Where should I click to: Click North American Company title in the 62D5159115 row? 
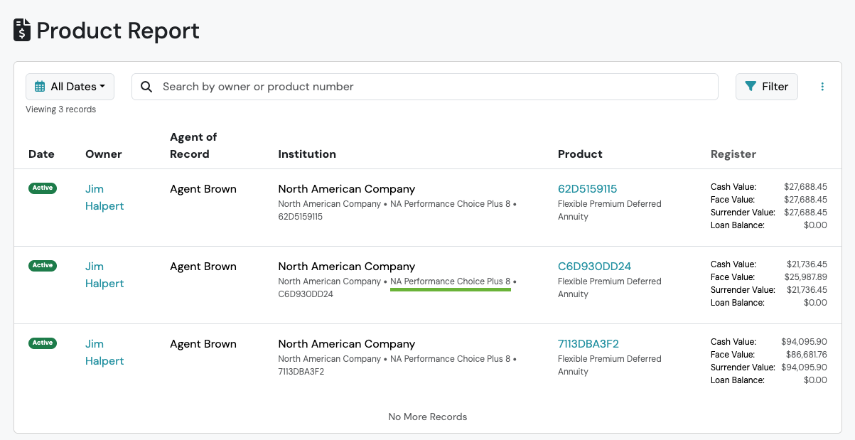point(347,189)
